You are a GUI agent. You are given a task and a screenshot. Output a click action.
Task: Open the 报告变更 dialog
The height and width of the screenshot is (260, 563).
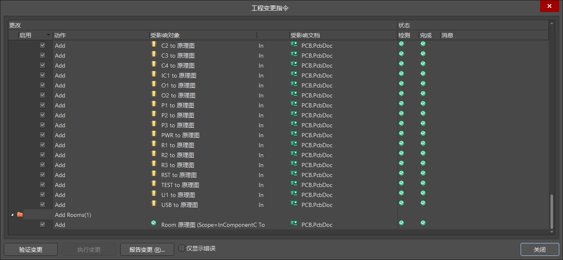pos(147,249)
